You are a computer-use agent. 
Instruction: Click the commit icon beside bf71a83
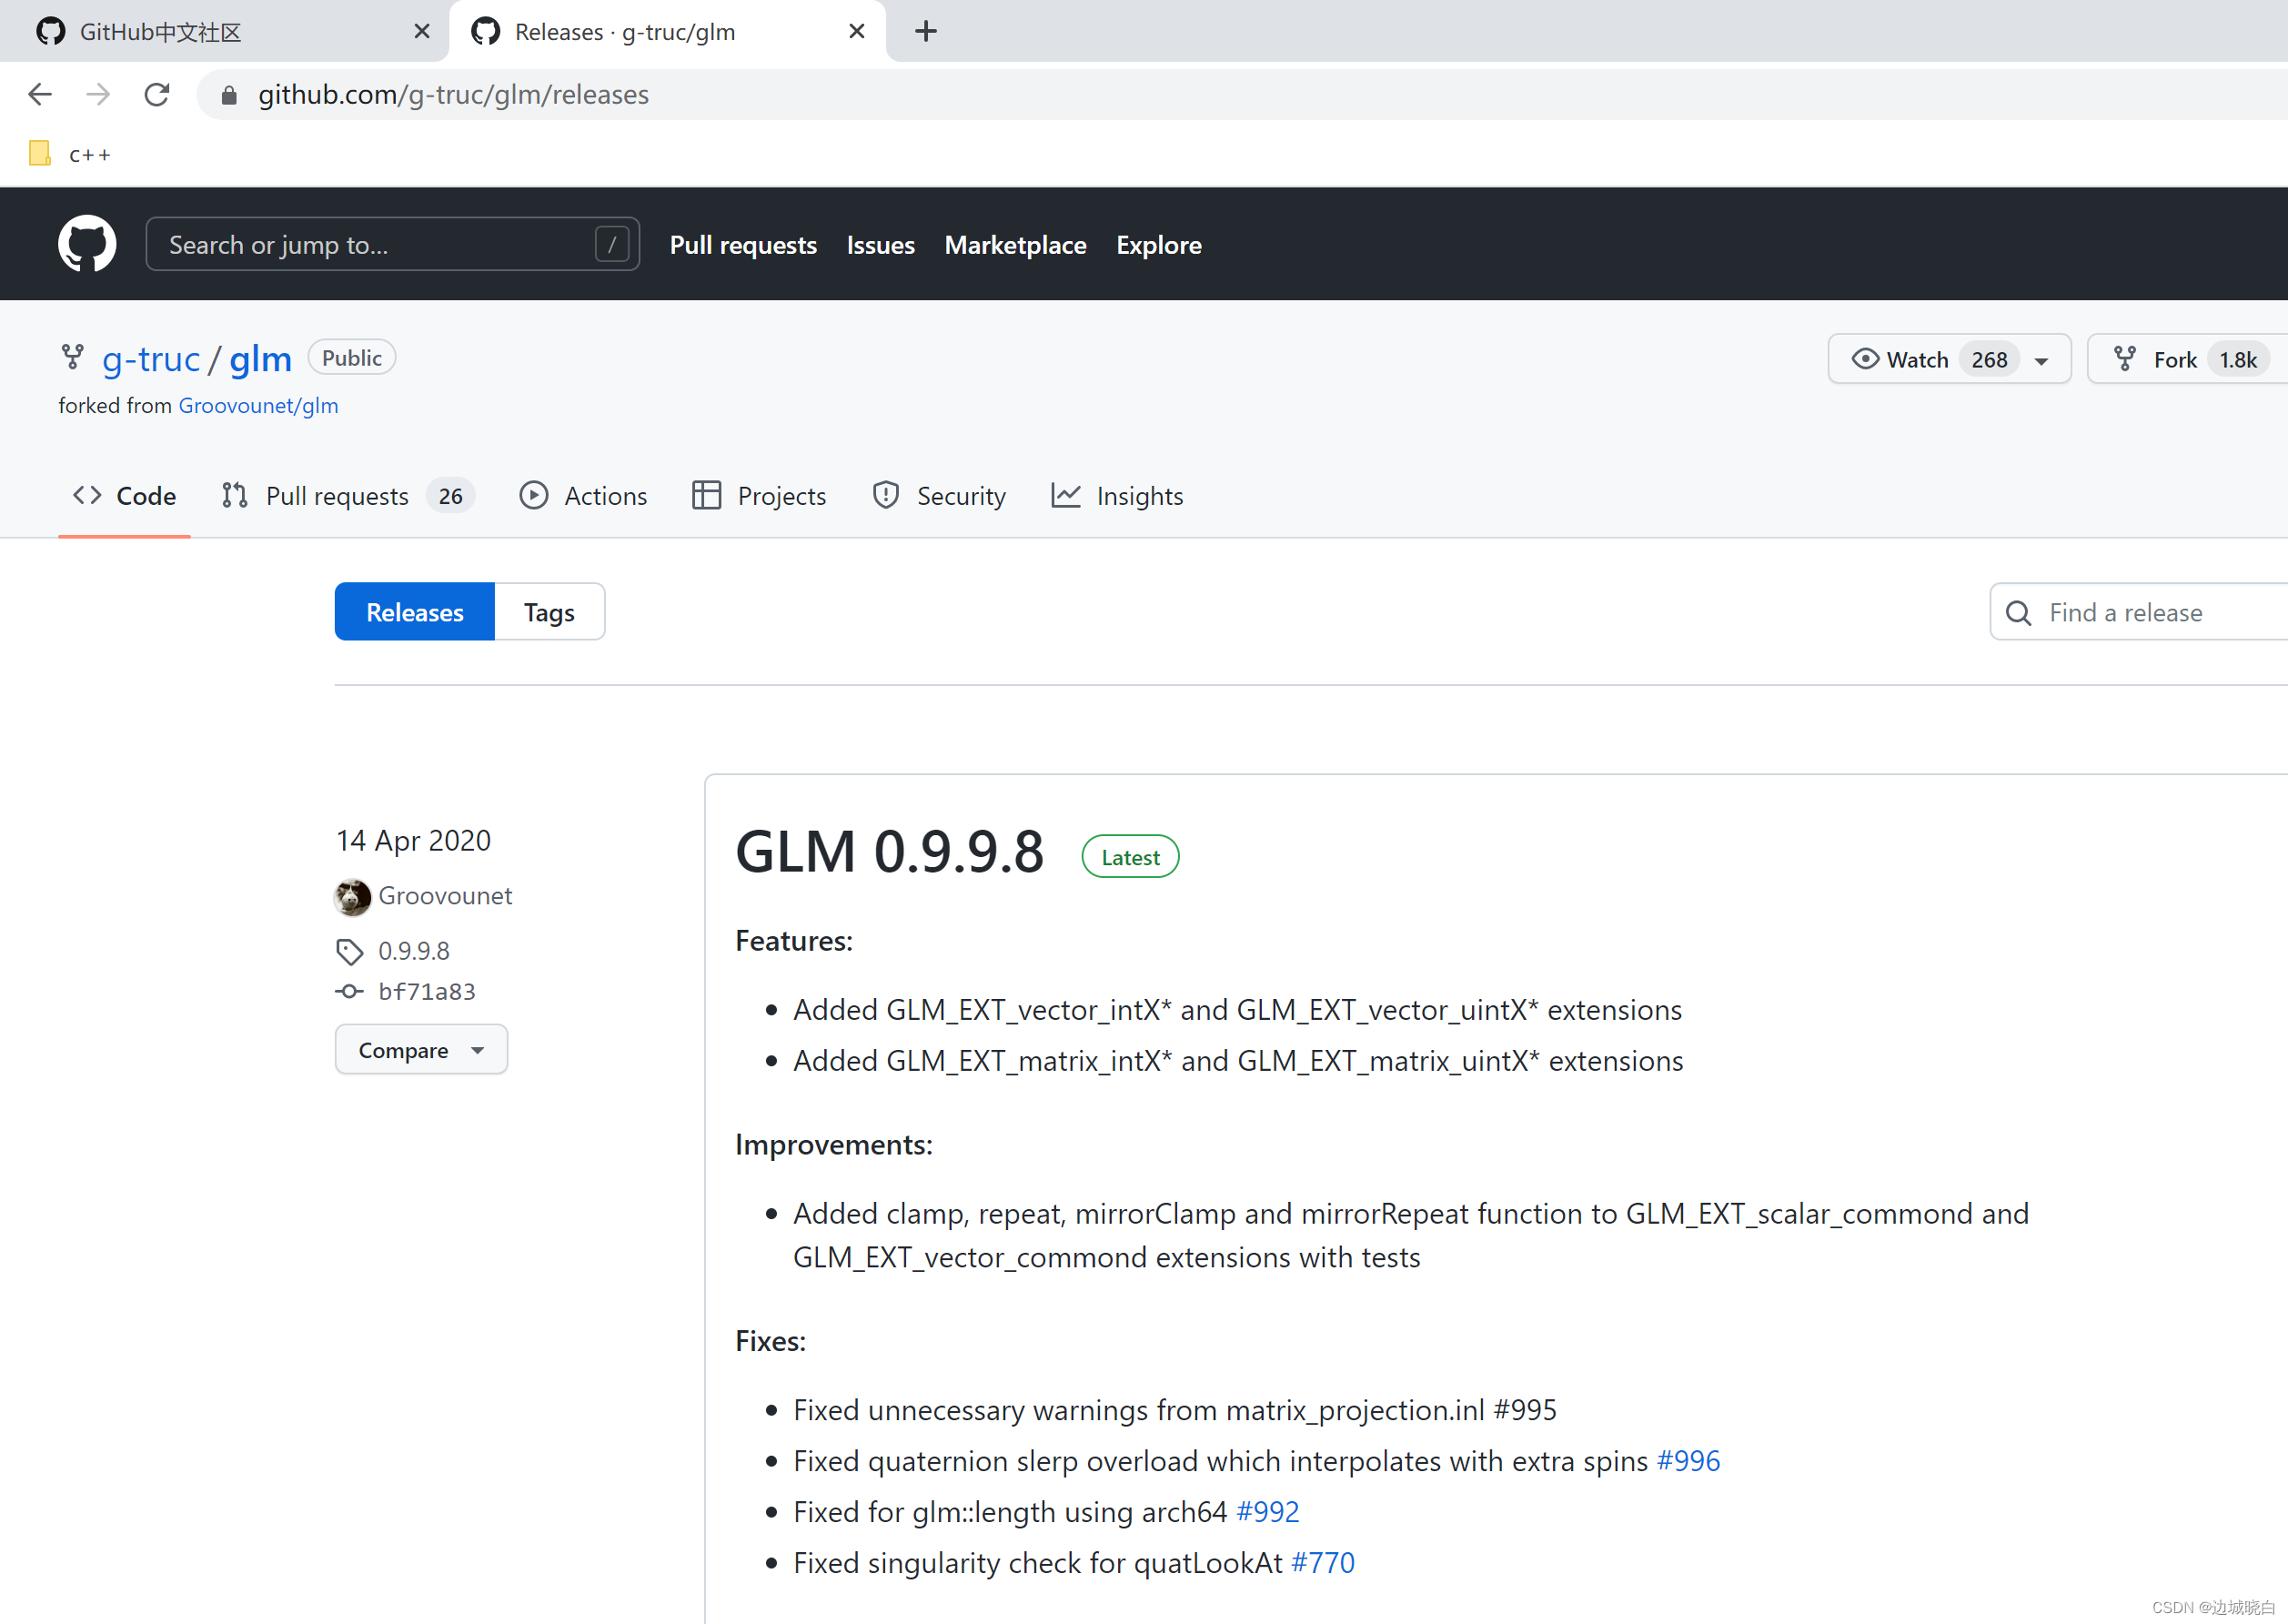[x=349, y=992]
